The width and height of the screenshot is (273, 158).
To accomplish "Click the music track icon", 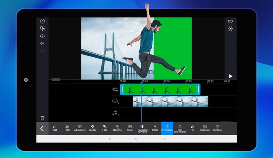I will [115, 113].
